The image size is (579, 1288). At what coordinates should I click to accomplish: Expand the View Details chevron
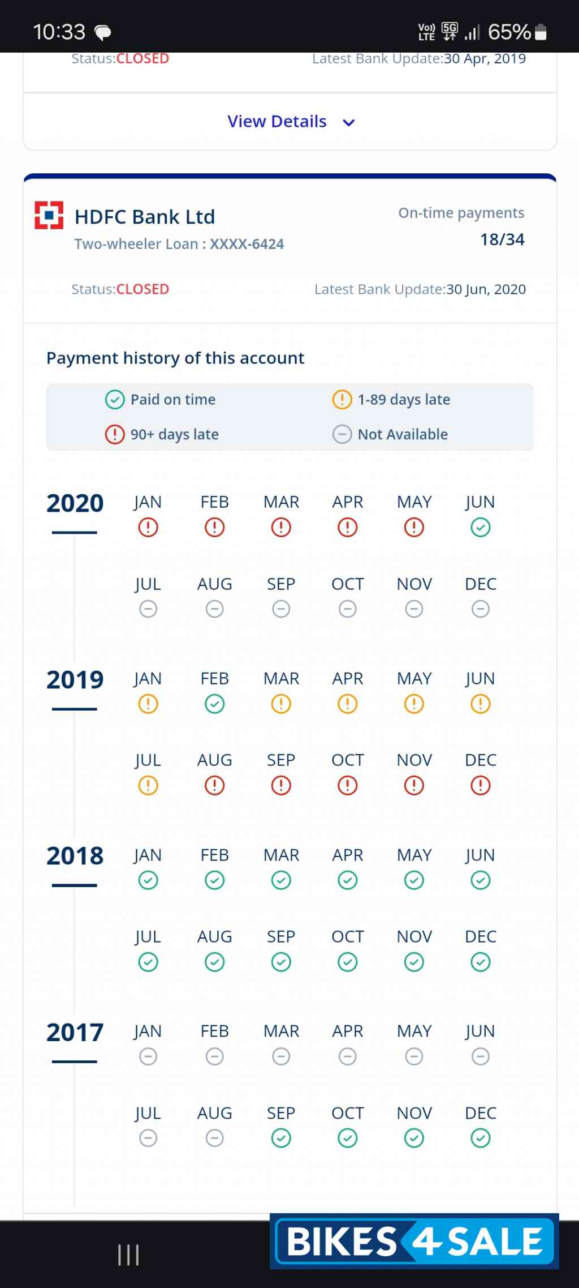pyautogui.click(x=349, y=122)
